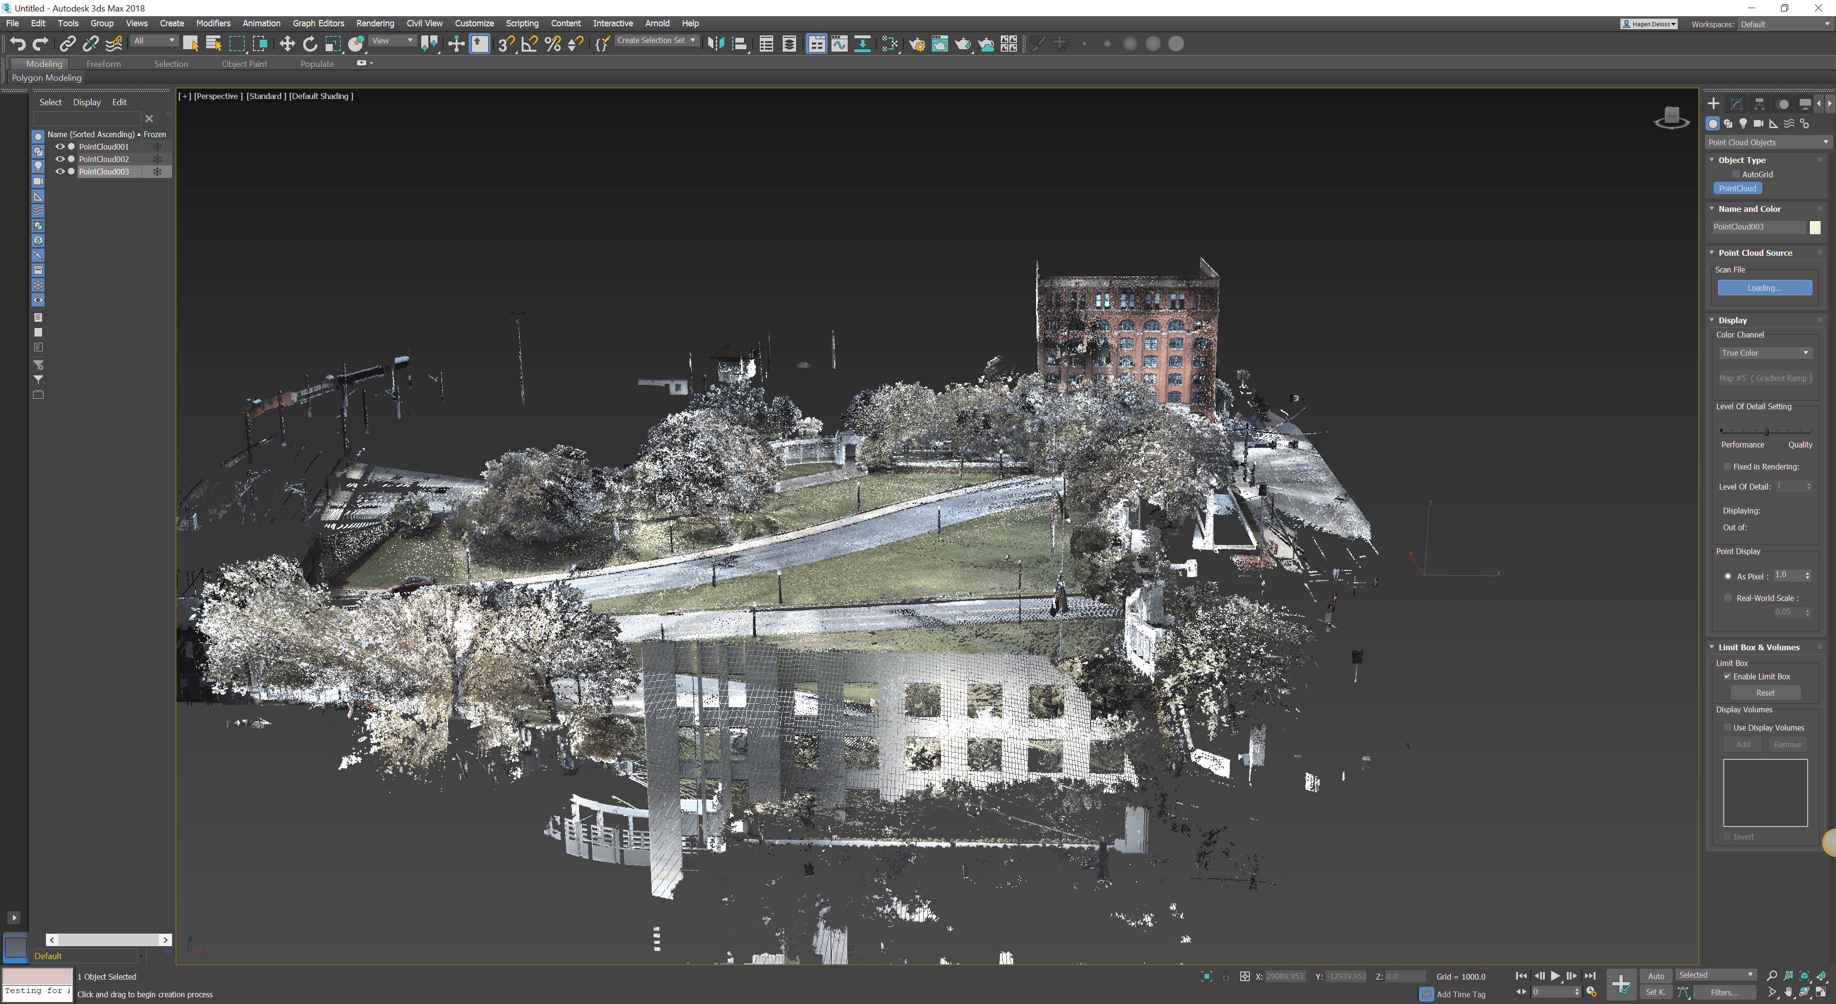
Task: Open the True Color channel dropdown
Action: (x=1764, y=353)
